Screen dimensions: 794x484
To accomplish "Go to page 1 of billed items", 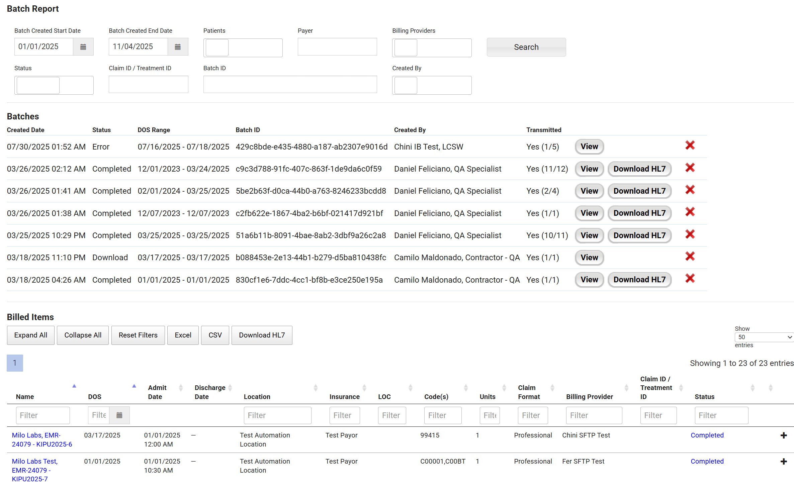I will [15, 363].
